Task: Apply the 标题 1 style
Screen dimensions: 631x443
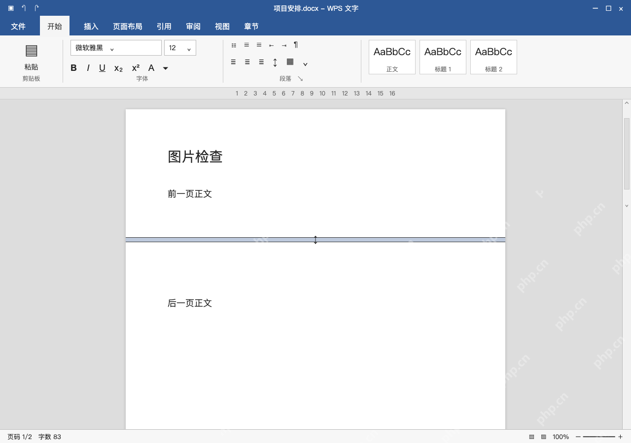Action: click(x=443, y=57)
